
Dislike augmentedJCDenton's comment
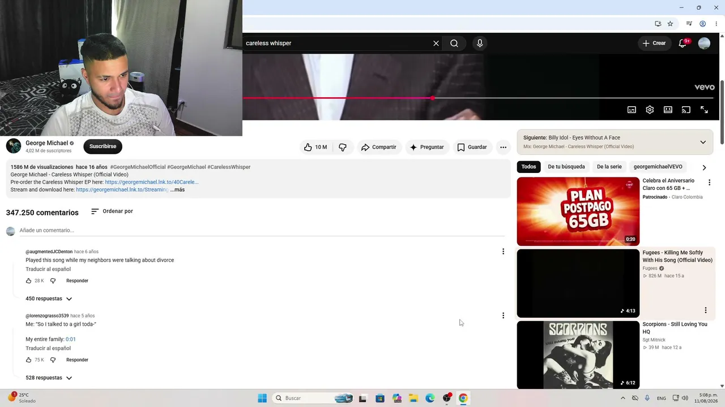click(53, 280)
